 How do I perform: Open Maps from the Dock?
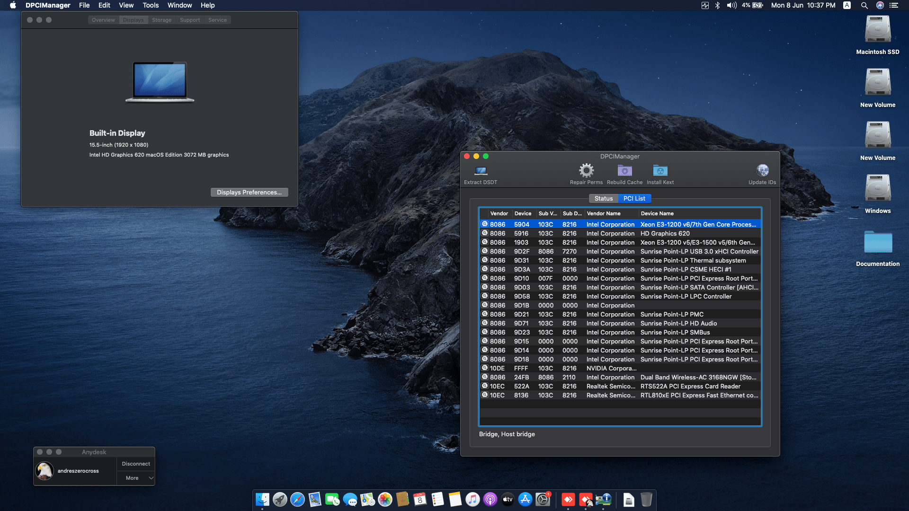pos(367,499)
